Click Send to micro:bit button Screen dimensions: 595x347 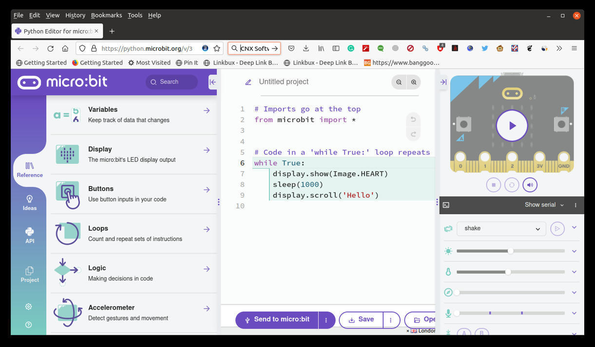[277, 320]
